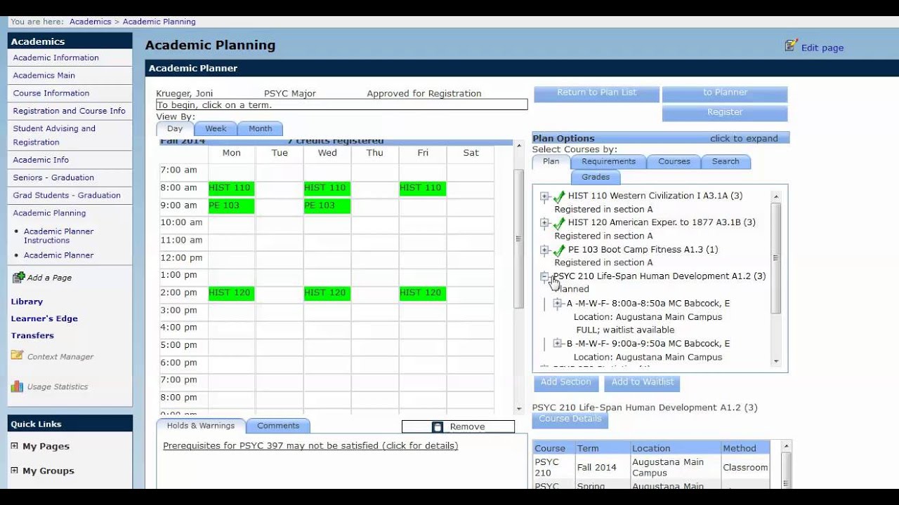Viewport: 899px width, 505px height.
Task: Click the Register button
Action: pyautogui.click(x=725, y=113)
